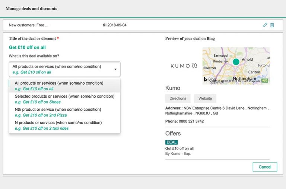Viewport: 286px width, 189px height.
Task: Choose All products or services option
Action: [64, 86]
